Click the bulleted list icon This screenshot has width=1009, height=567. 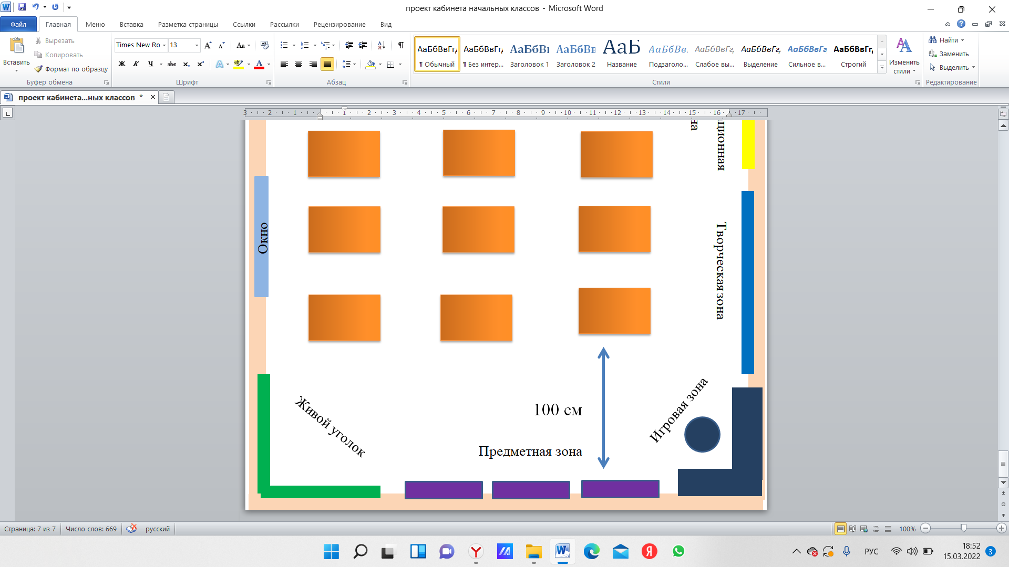[x=284, y=45]
